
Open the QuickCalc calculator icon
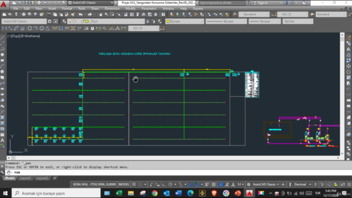(156, 14)
